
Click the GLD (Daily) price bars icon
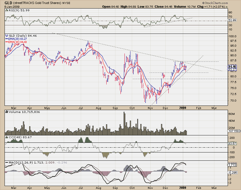7,36
